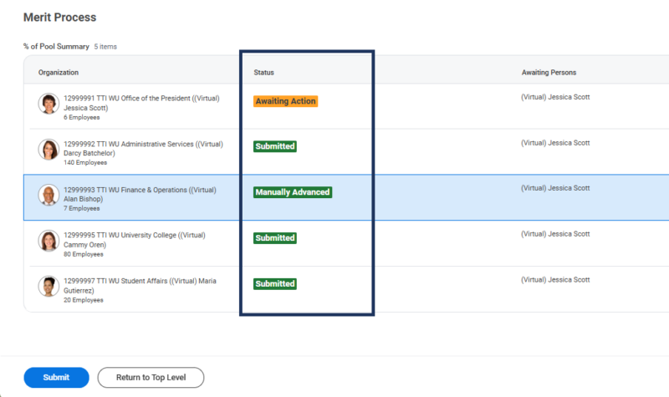Click Return to Top Level button

[x=151, y=378]
